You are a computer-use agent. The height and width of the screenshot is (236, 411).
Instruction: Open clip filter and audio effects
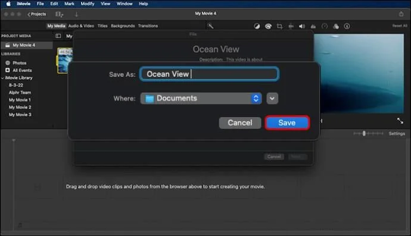[336, 26]
